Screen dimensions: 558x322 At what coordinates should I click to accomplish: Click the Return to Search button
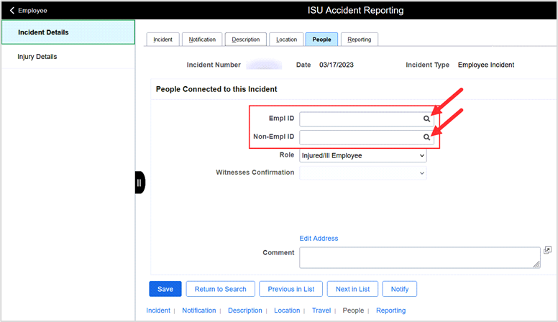[220, 289]
